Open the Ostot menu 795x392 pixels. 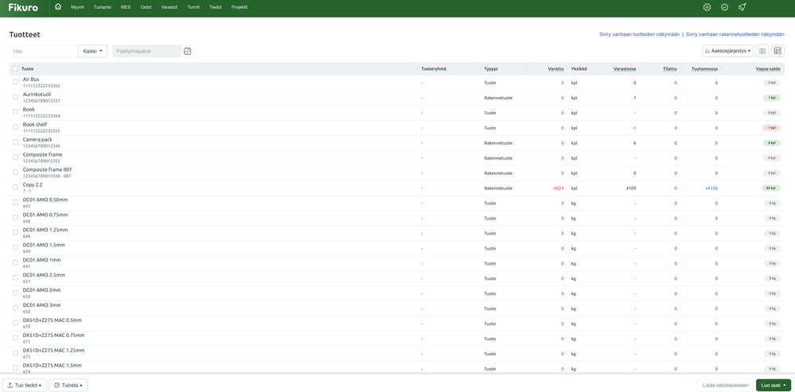pyautogui.click(x=146, y=7)
